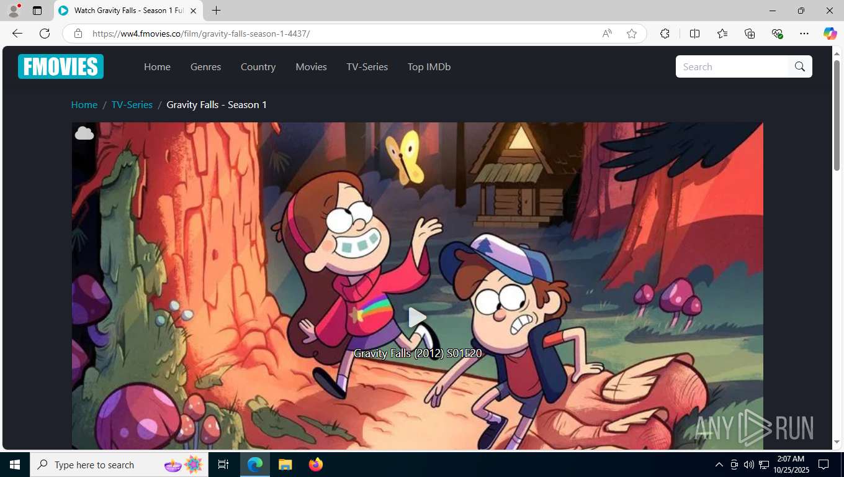Open browser Extensions menu
This screenshot has height=477, width=844.
coord(665,34)
